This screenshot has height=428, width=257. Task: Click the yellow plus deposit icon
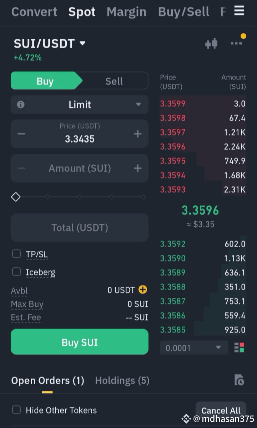(143, 290)
